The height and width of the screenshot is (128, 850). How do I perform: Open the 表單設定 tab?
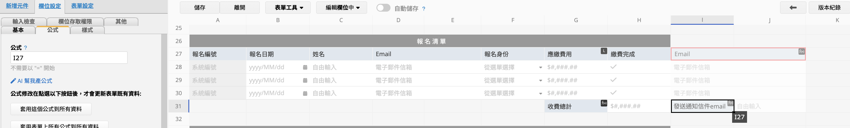[x=82, y=6]
